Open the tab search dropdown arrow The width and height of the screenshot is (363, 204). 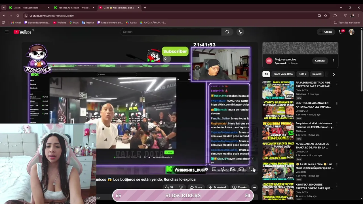[x=4, y=8]
